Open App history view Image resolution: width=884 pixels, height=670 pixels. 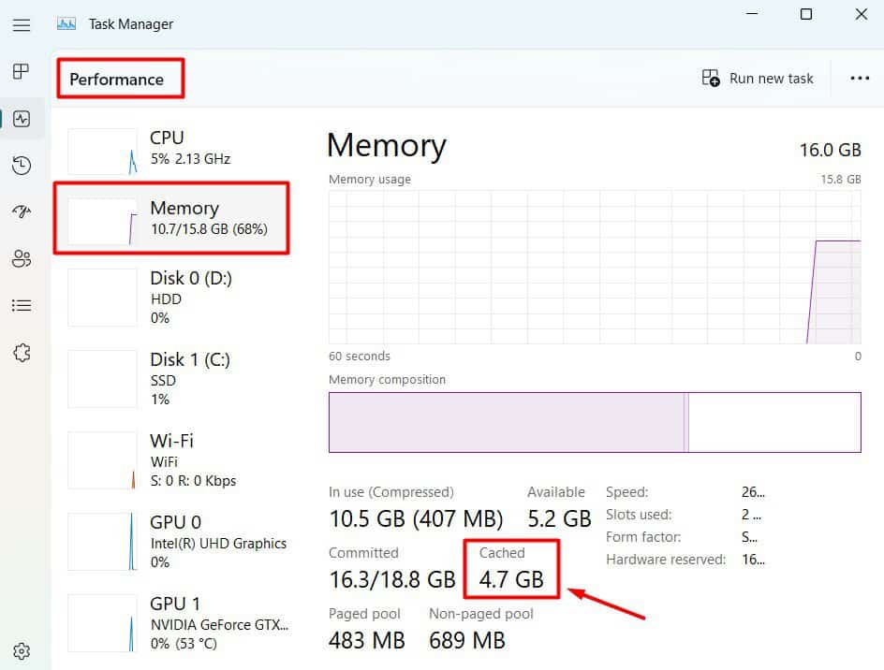(22, 166)
